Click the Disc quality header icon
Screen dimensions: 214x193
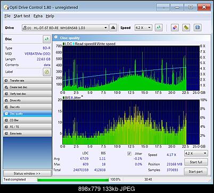pyautogui.click(x=56, y=38)
